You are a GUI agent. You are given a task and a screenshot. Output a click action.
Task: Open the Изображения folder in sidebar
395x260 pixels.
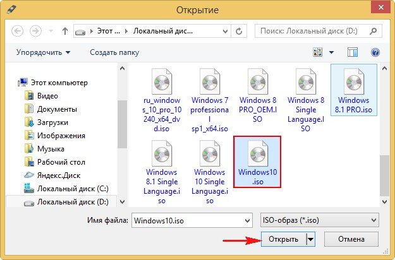[55, 136]
